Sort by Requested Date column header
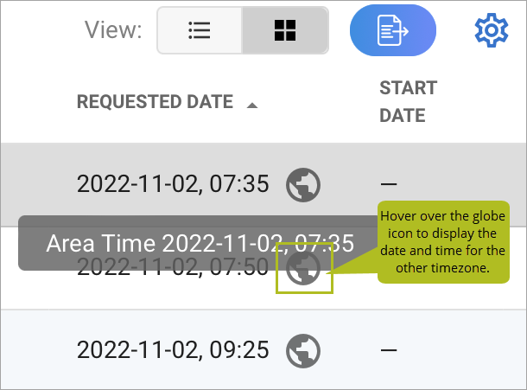Viewport: 527px width, 390px height. [155, 102]
